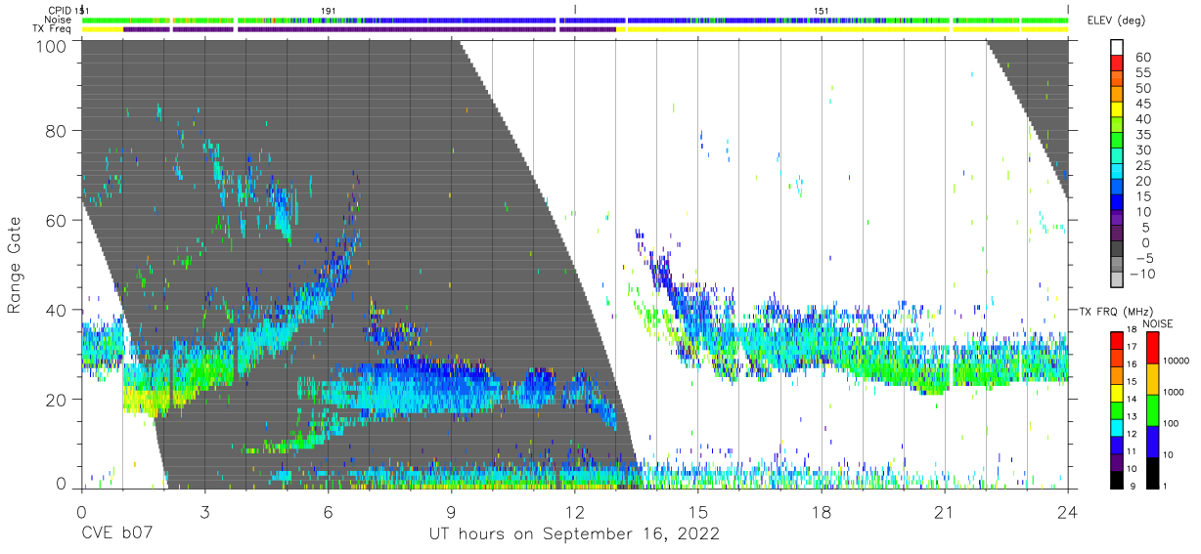Click 'UT hours on September 16, 2022' axis title
This screenshot has width=1201, height=554.
coord(574,534)
